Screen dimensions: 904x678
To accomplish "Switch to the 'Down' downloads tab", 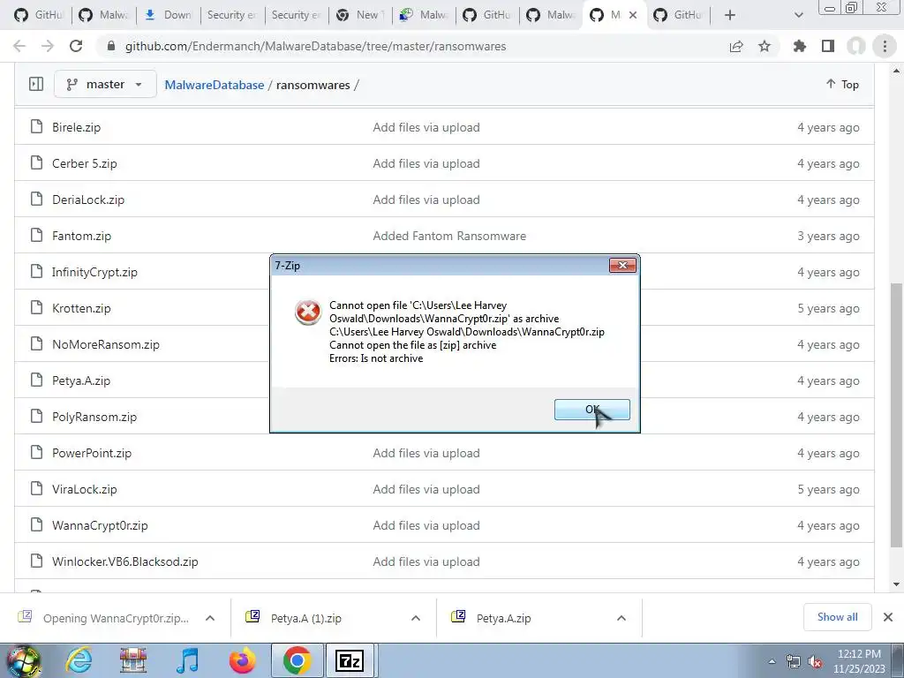I will coord(169,15).
